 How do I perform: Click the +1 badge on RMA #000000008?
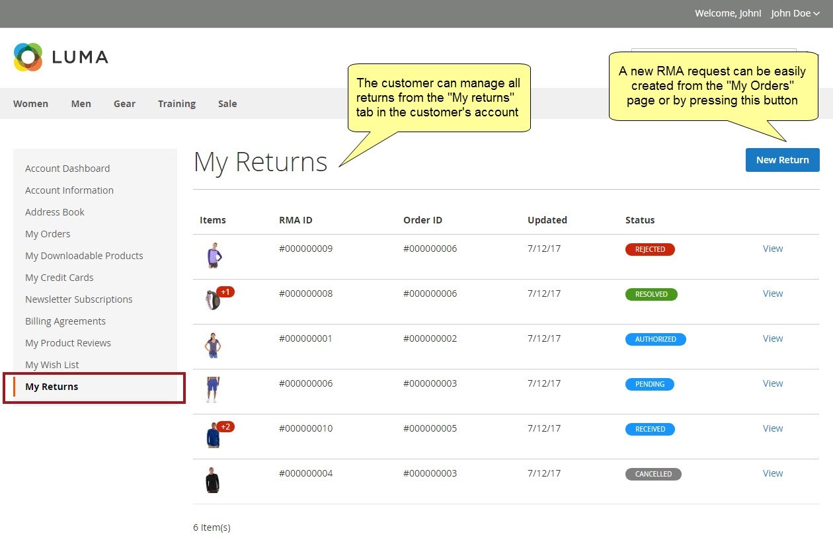(225, 292)
